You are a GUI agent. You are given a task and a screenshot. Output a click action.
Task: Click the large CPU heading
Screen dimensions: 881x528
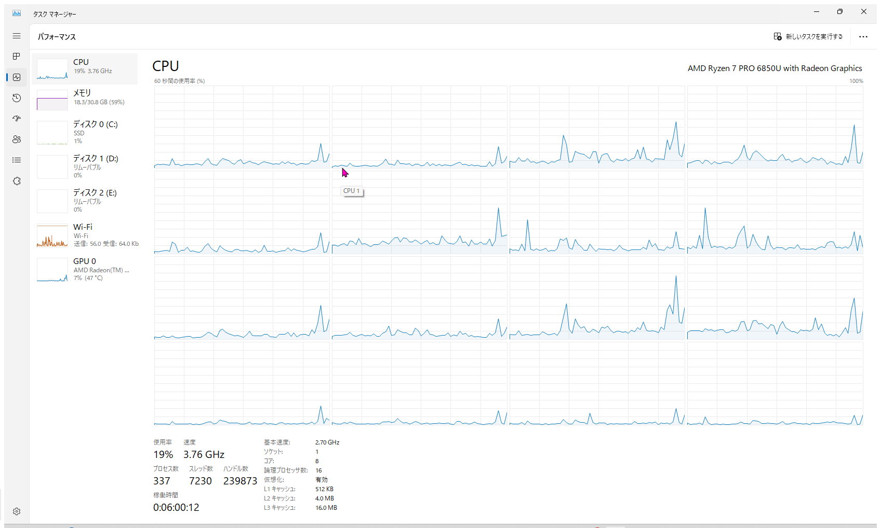pos(166,66)
